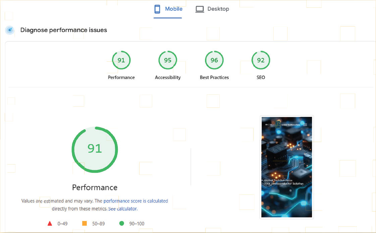Click the 'Diagnose performance issues' heading
This screenshot has height=233, width=376.
[x=64, y=30]
